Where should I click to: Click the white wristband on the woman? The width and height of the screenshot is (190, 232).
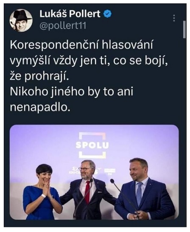[x=44, y=196]
